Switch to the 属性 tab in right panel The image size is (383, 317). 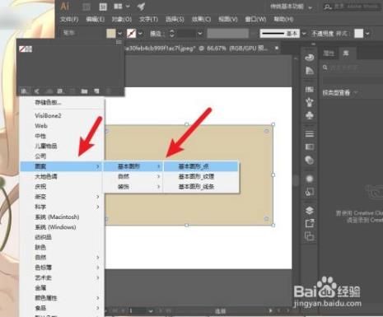coord(329,54)
